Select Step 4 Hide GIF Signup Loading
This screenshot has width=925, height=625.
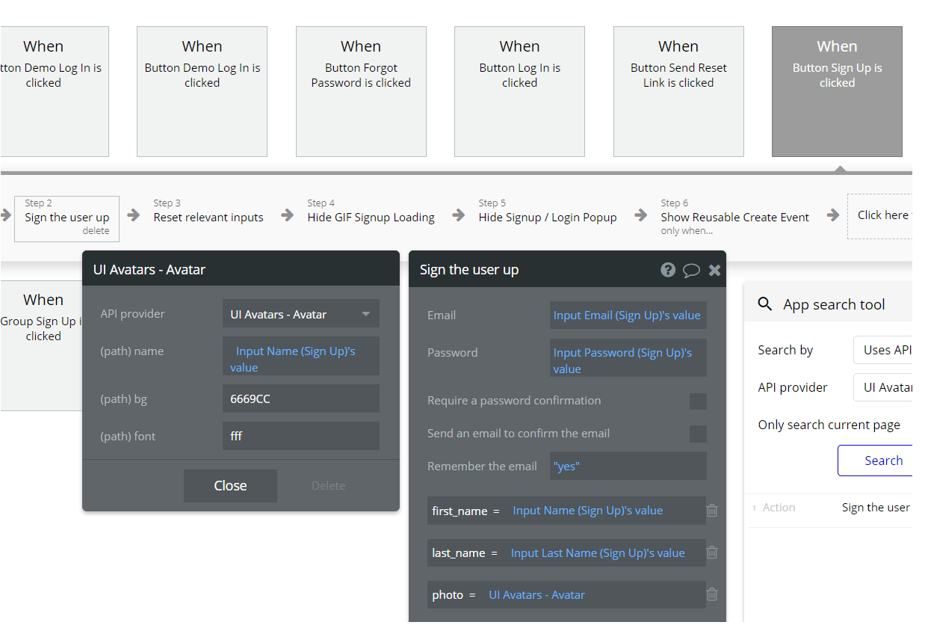coord(371,217)
